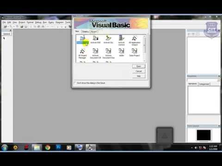This screenshot has width=222, height=166.
Task: Click the volume icon in system tray
Action: 196,148
